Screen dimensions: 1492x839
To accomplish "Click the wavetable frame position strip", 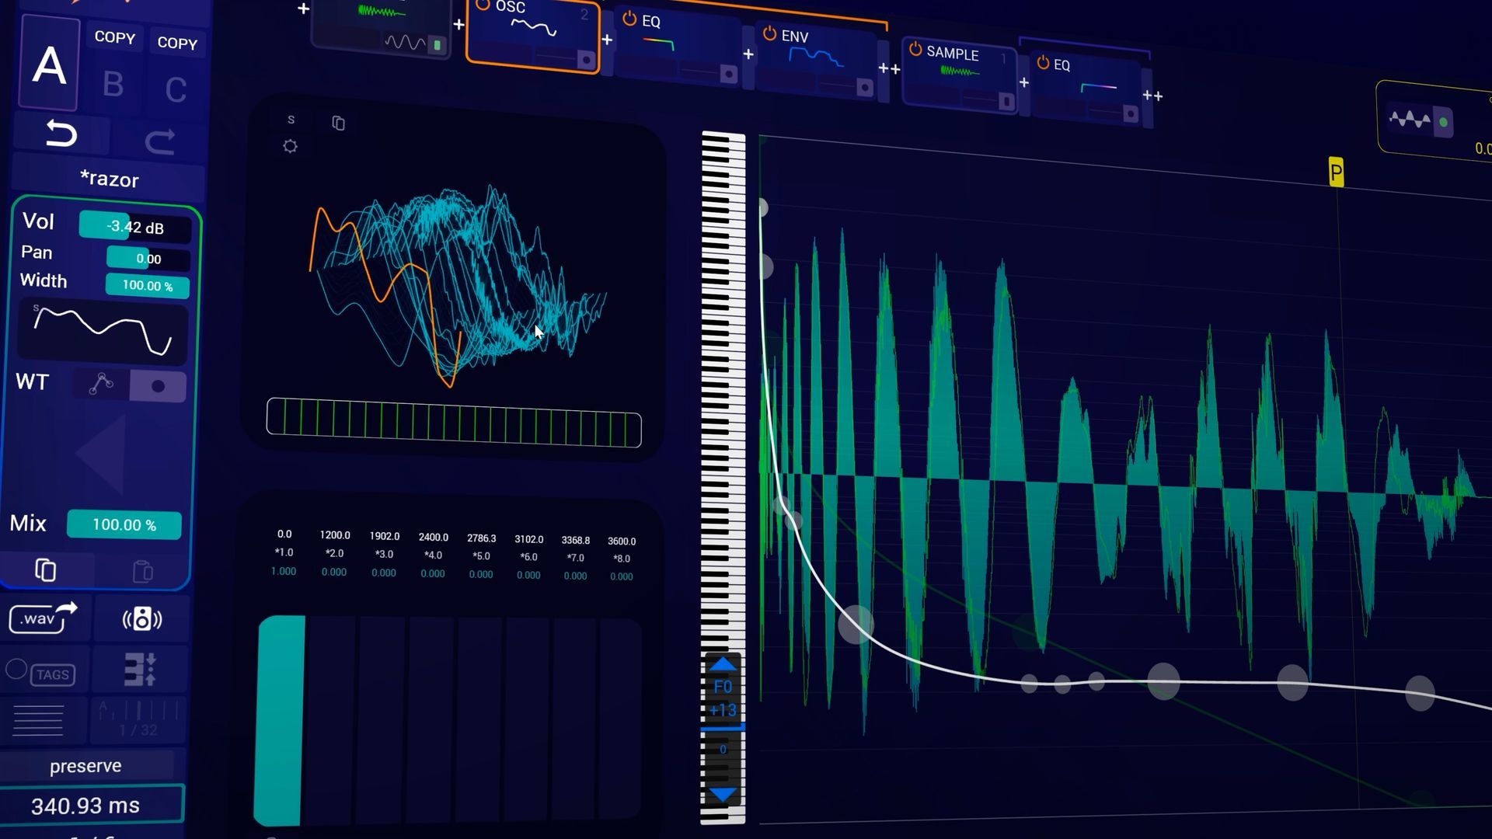I will click(454, 423).
